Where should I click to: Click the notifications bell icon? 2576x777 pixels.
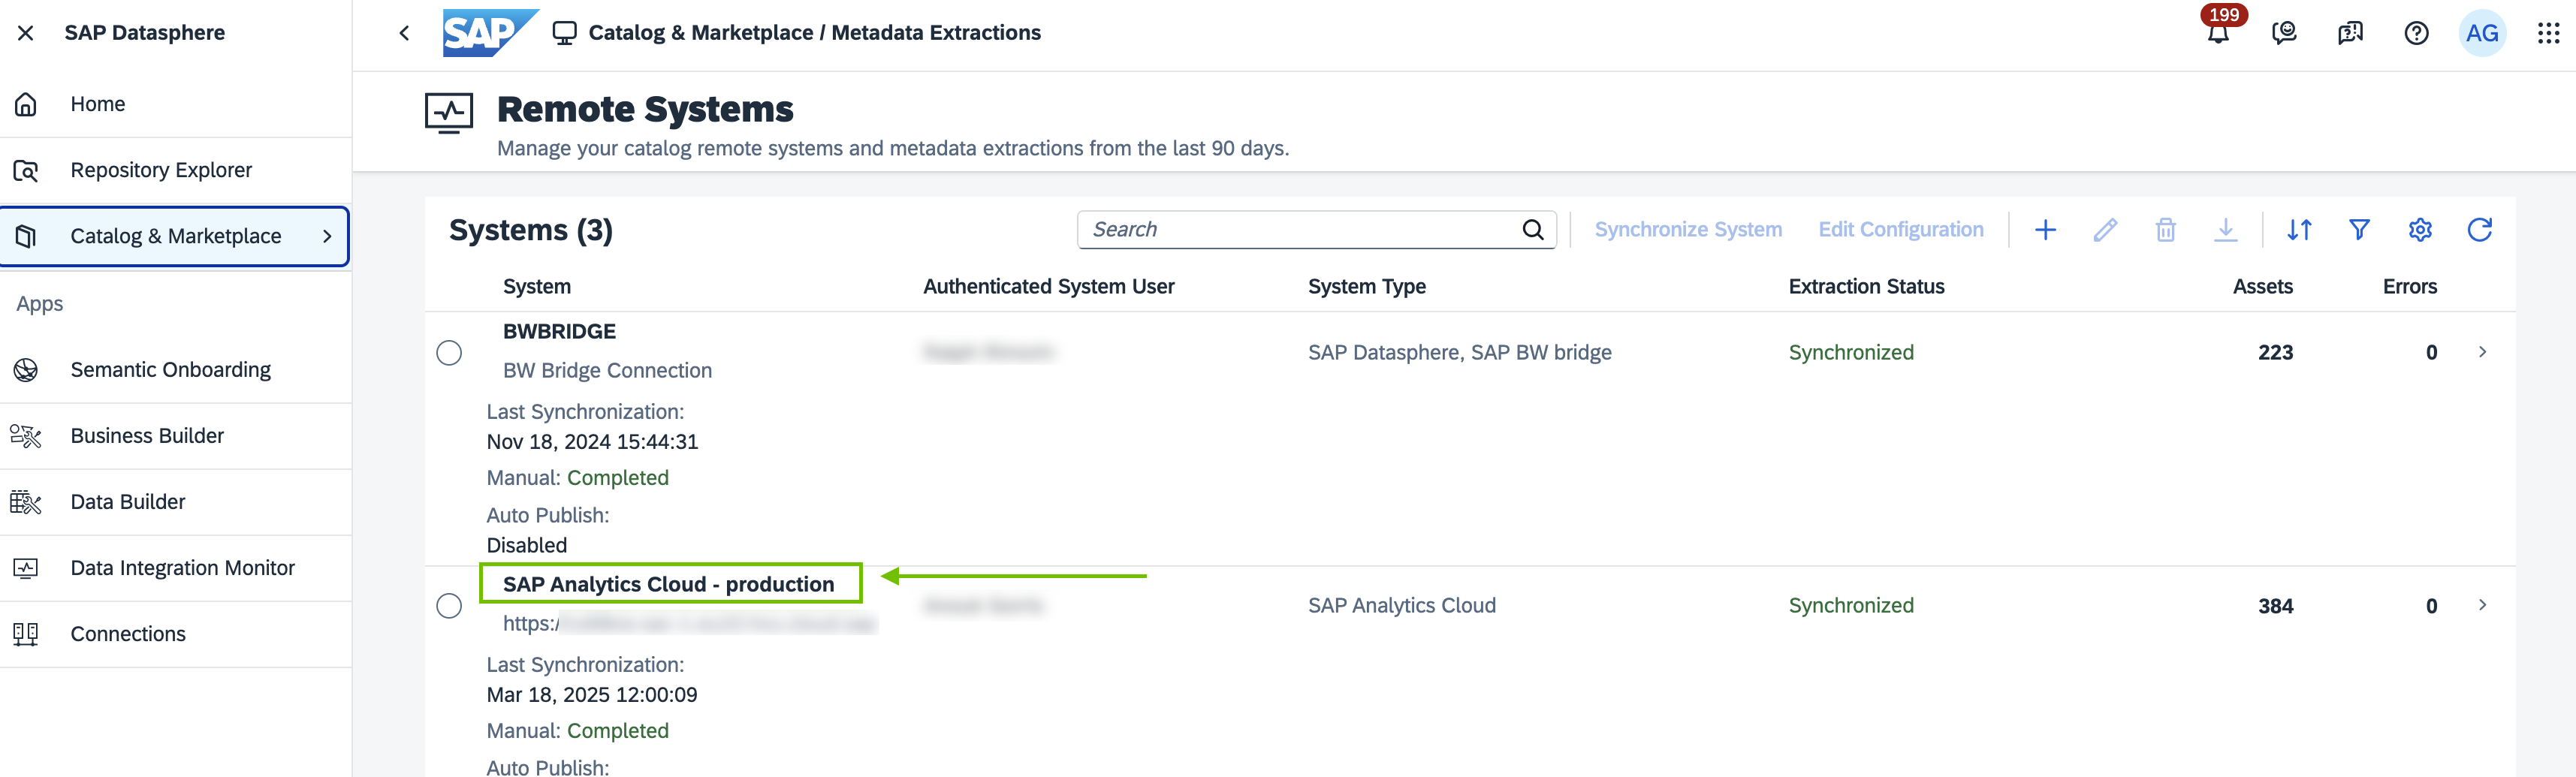pos(2217,34)
